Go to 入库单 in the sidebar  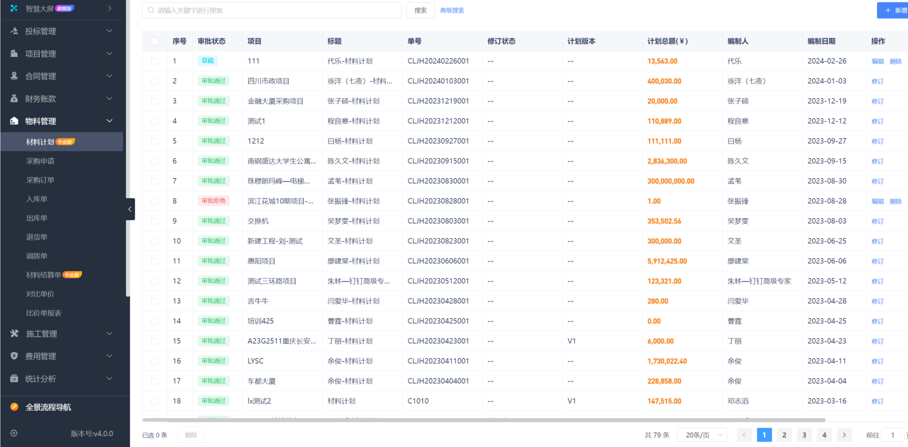point(36,199)
